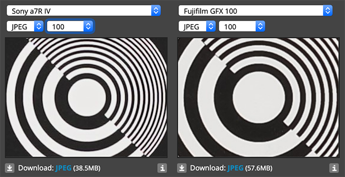Click the stepper arrows on the Fujifilm GFX 100 selector
This screenshot has width=345, height=177.
point(328,10)
